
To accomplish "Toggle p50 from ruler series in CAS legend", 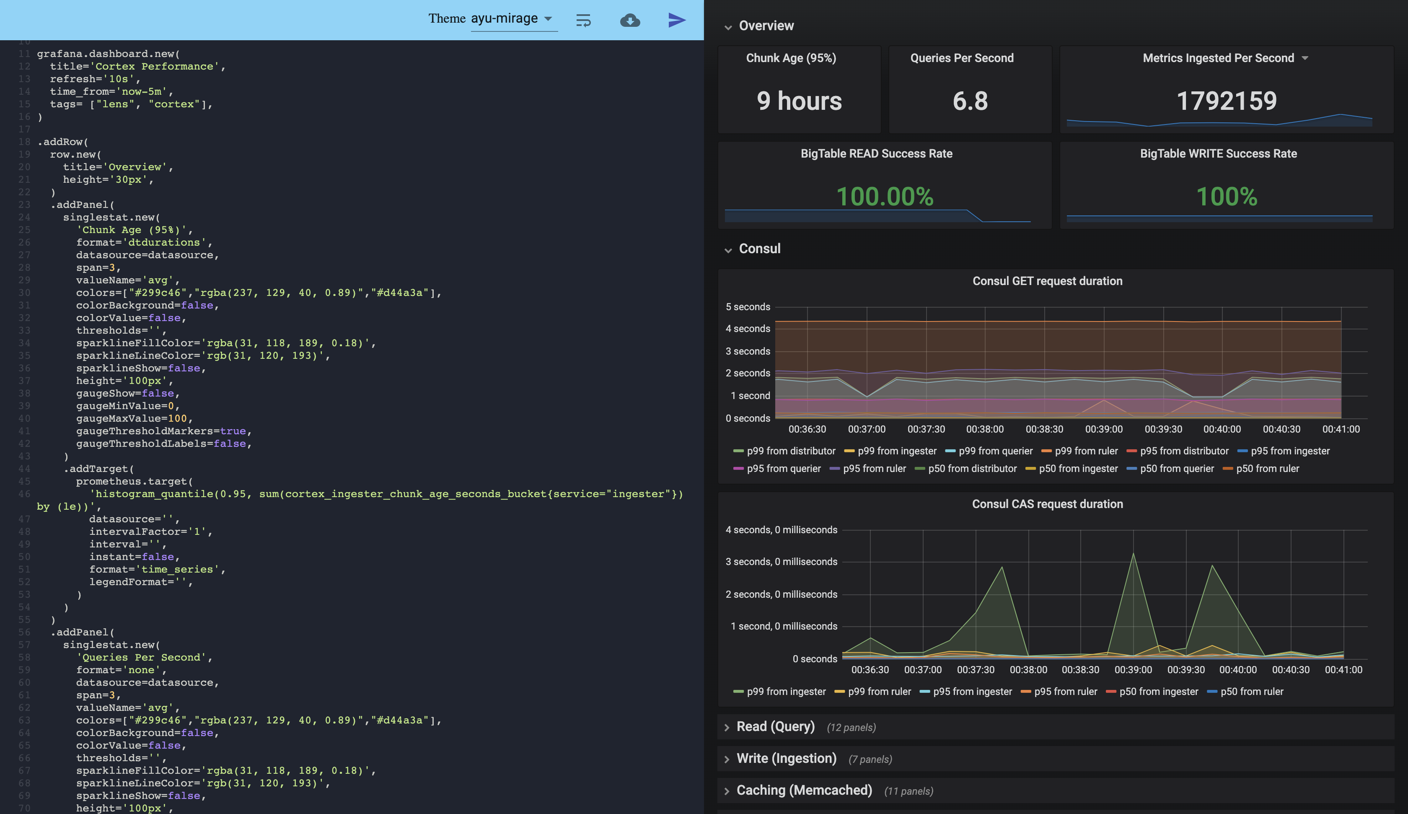I will click(x=1252, y=692).
